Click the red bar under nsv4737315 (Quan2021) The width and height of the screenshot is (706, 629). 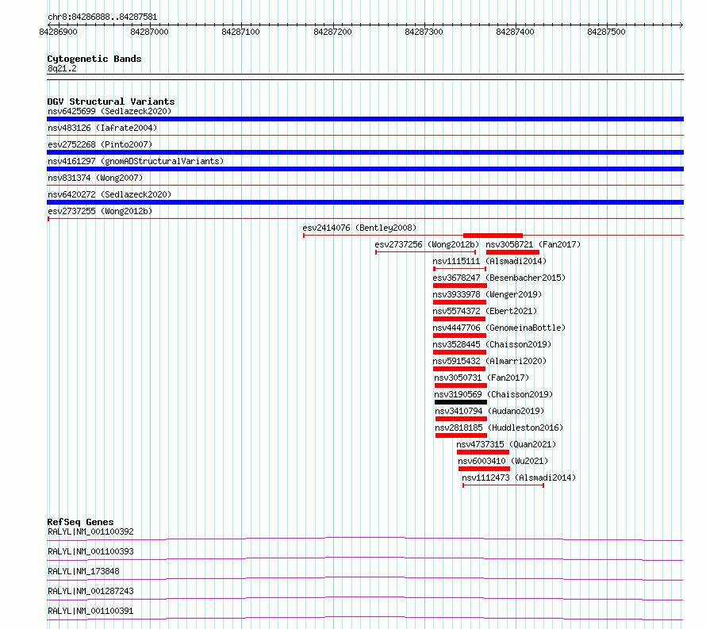pyautogui.click(x=482, y=452)
